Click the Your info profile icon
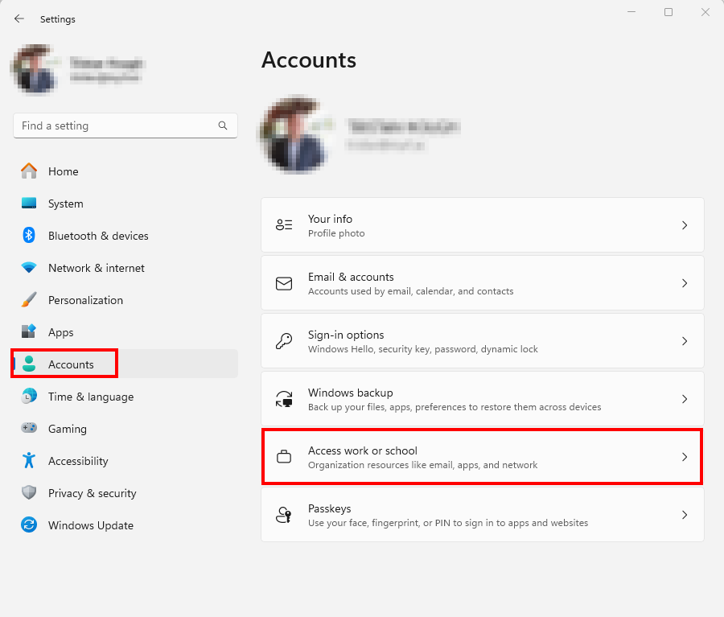 click(284, 225)
